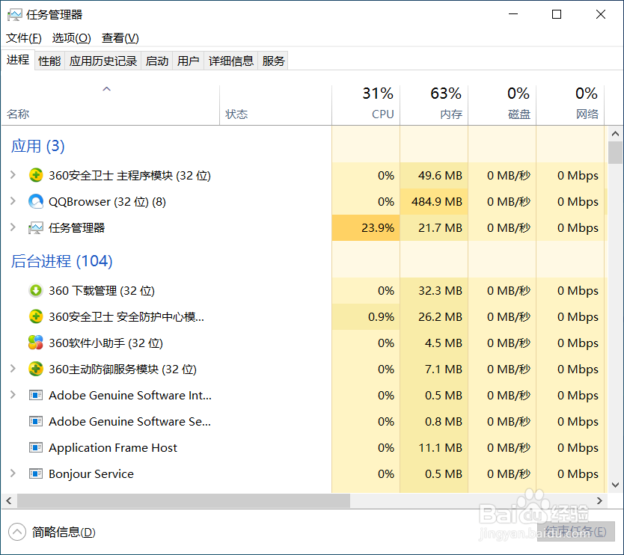This screenshot has height=555, width=624.
Task: Click the 任务管理器 process icon
Action: [36, 228]
